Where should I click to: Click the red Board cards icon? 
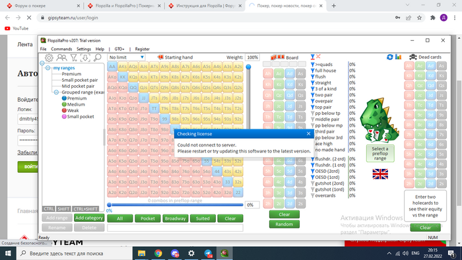[x=277, y=57]
